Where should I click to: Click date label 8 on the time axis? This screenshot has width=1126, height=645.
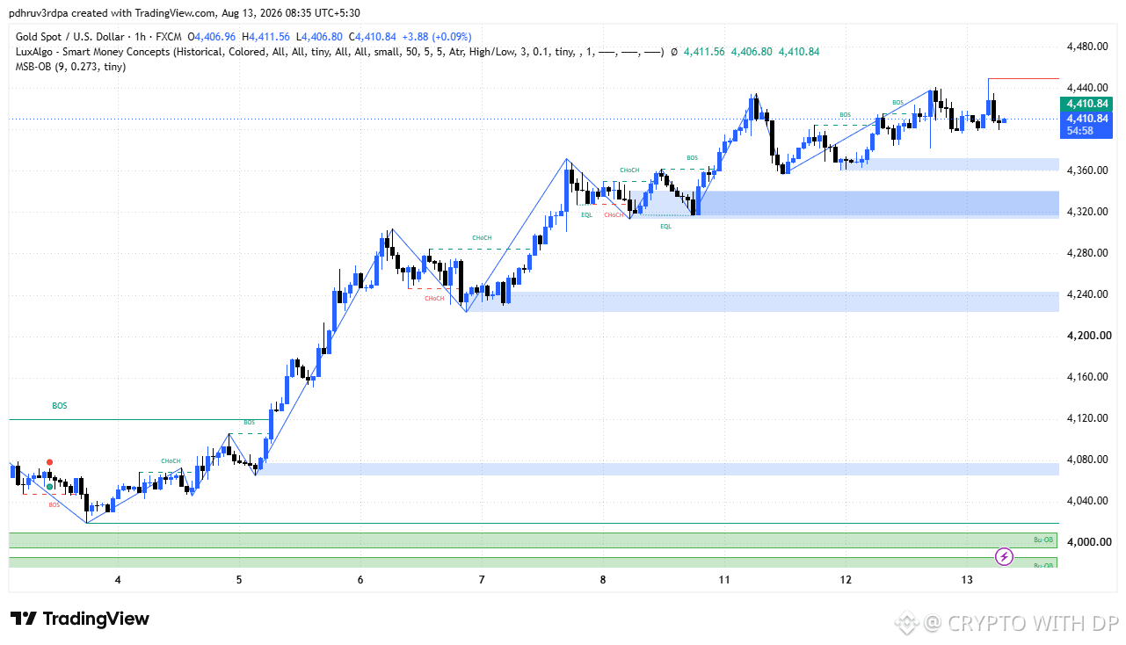point(603,580)
